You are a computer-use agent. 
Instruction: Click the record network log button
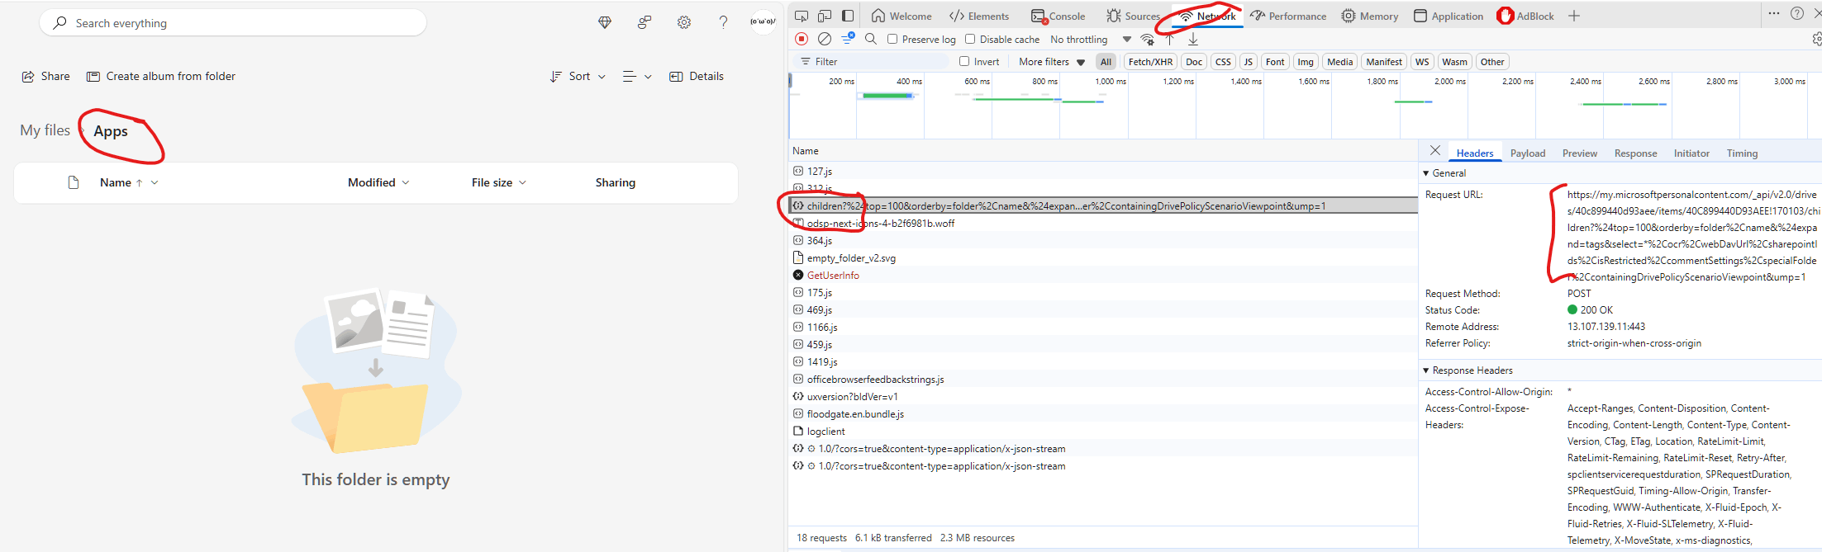[802, 39]
